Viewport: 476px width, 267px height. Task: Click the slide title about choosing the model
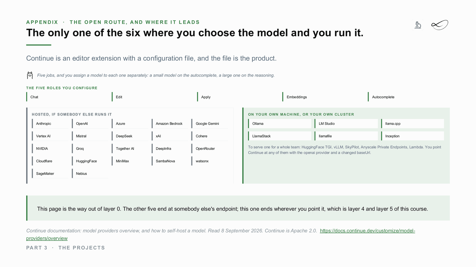[x=195, y=33]
